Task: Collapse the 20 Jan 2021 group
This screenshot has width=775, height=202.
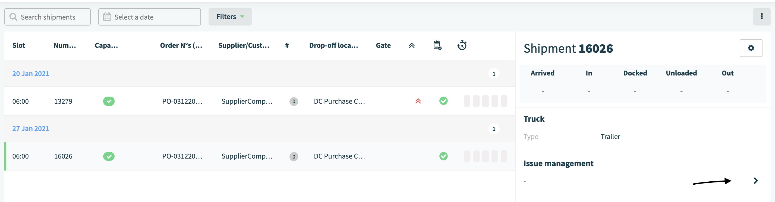Action: coord(30,74)
